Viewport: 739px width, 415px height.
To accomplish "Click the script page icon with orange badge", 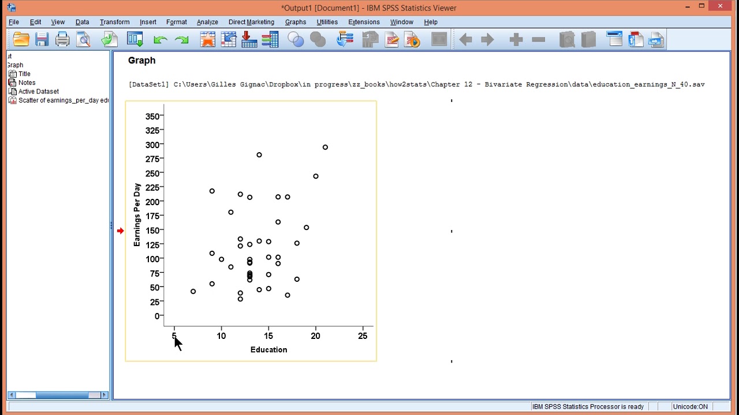I will tap(412, 39).
